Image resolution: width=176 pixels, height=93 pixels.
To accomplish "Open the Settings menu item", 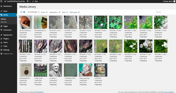I will 8,50.
